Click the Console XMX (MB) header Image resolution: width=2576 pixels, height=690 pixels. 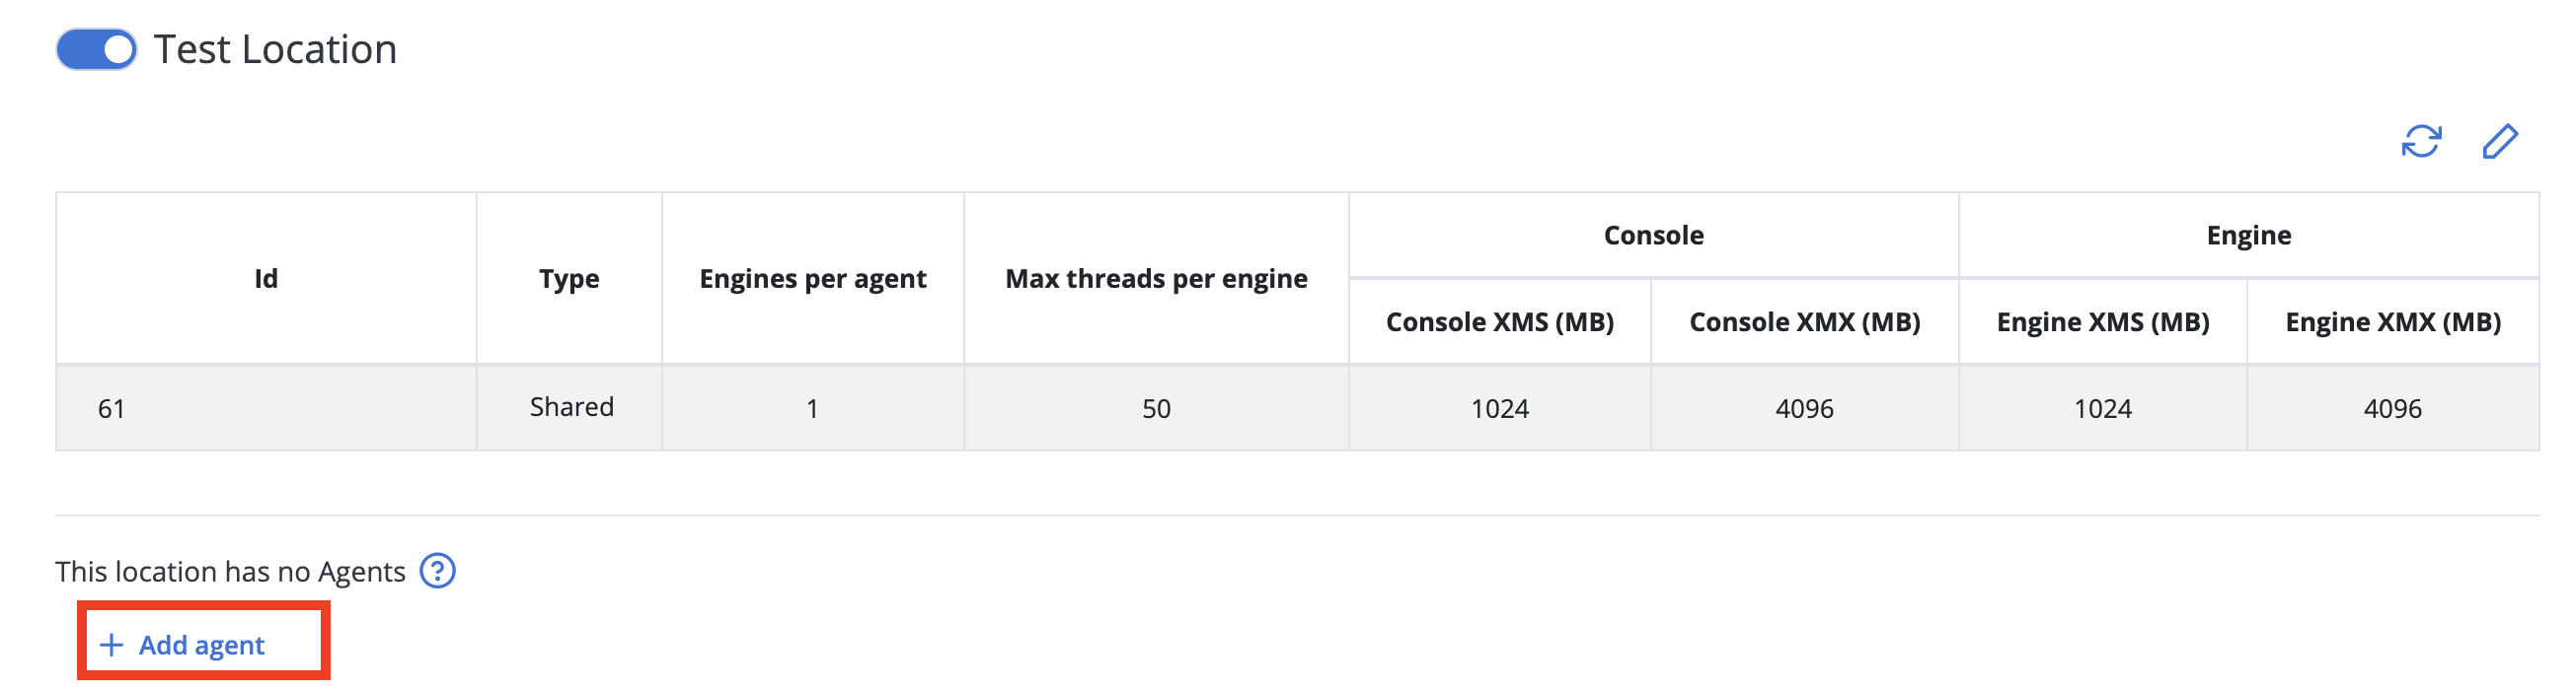pos(1804,322)
